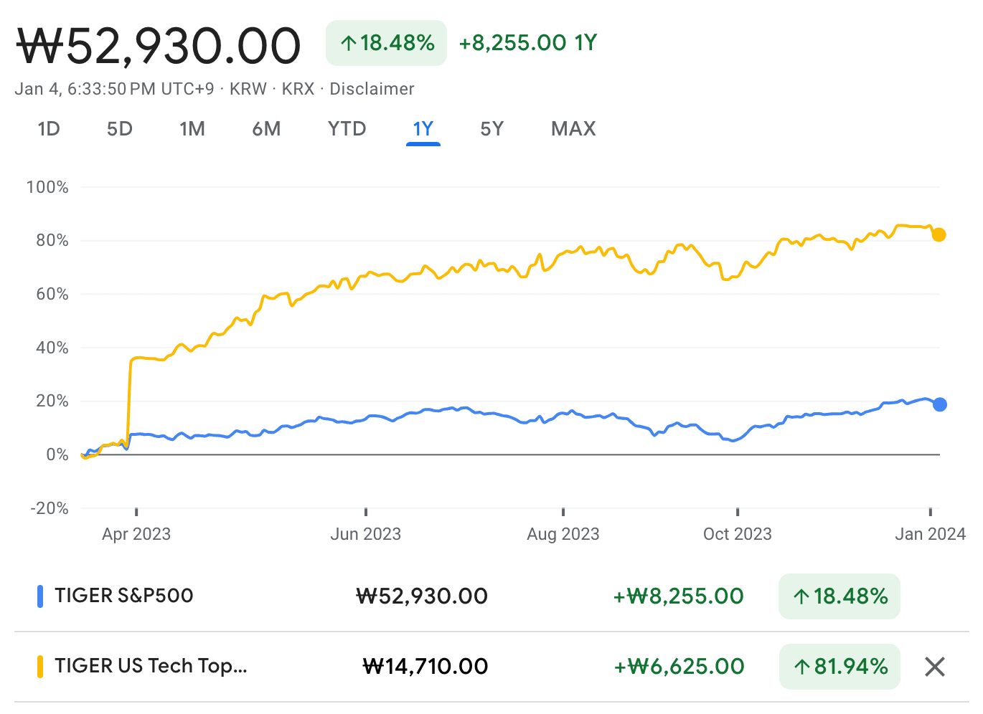Click the 18.48% green badge in header
Screen dimensions: 983x714
[x=386, y=43]
